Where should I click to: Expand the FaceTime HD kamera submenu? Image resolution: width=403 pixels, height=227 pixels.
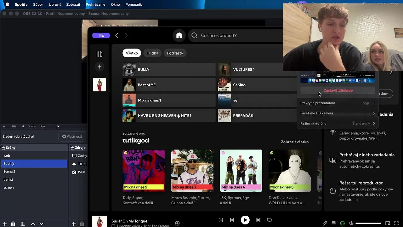click(x=338, y=113)
